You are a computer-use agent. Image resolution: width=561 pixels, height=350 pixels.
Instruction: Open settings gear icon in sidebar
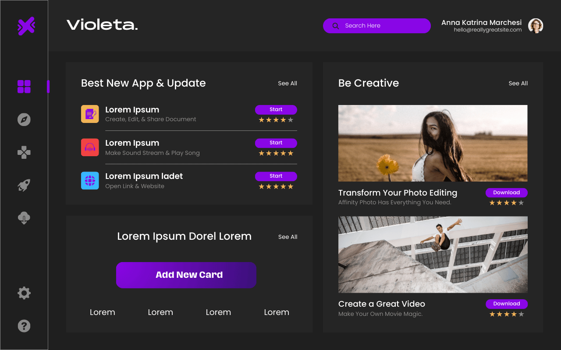point(24,293)
